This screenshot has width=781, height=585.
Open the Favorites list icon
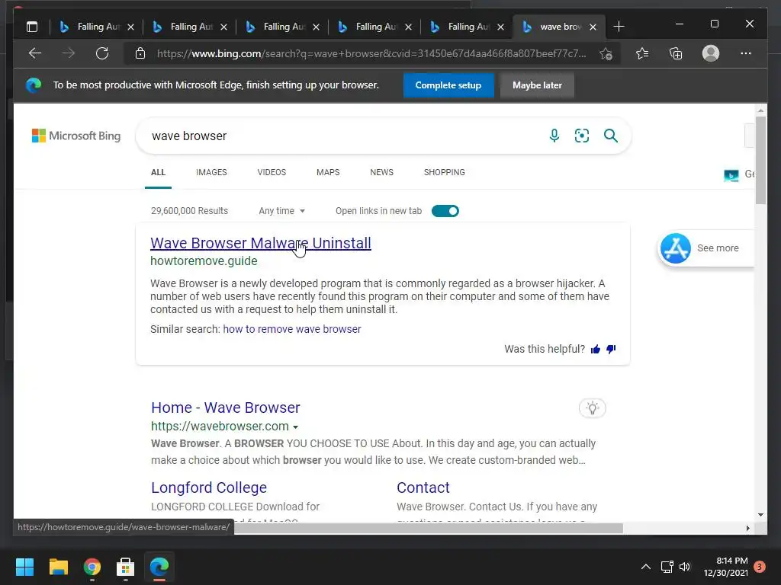click(642, 53)
